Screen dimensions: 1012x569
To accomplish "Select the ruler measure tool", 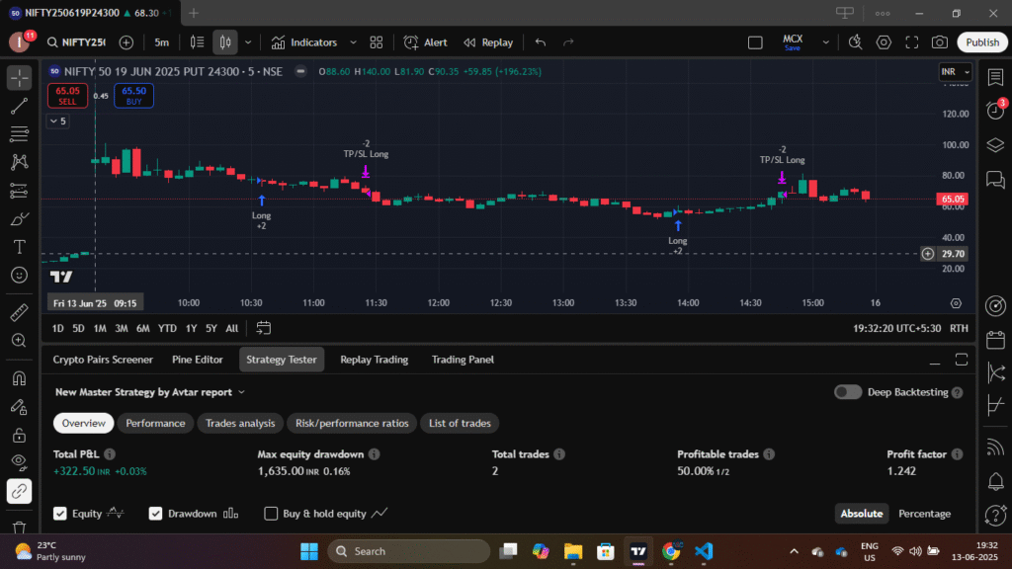I will point(20,313).
